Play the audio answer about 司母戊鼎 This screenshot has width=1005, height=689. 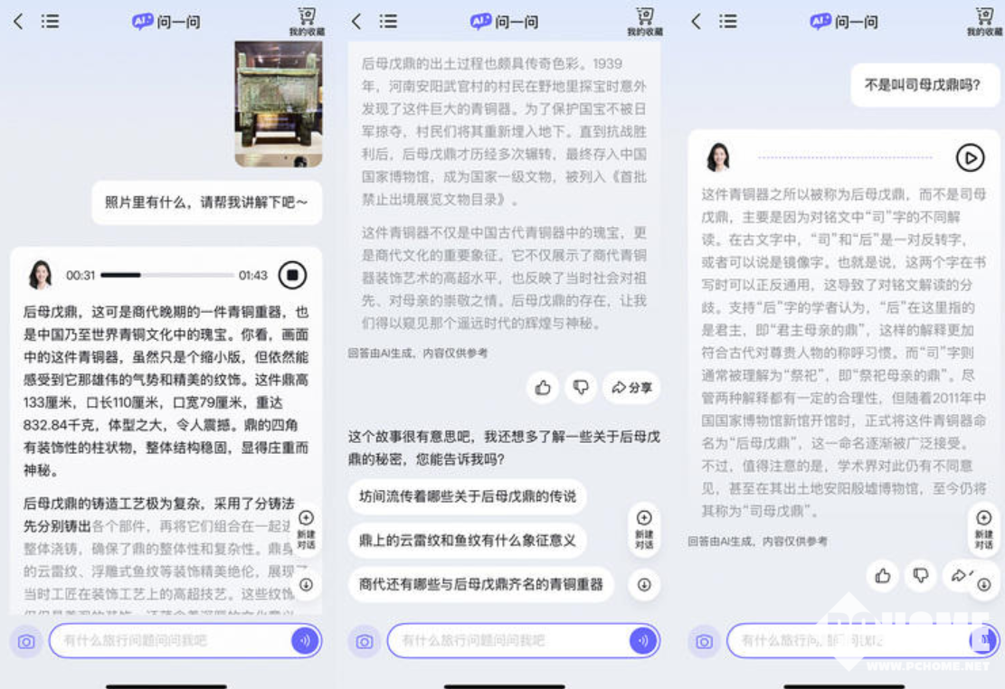pos(970,158)
